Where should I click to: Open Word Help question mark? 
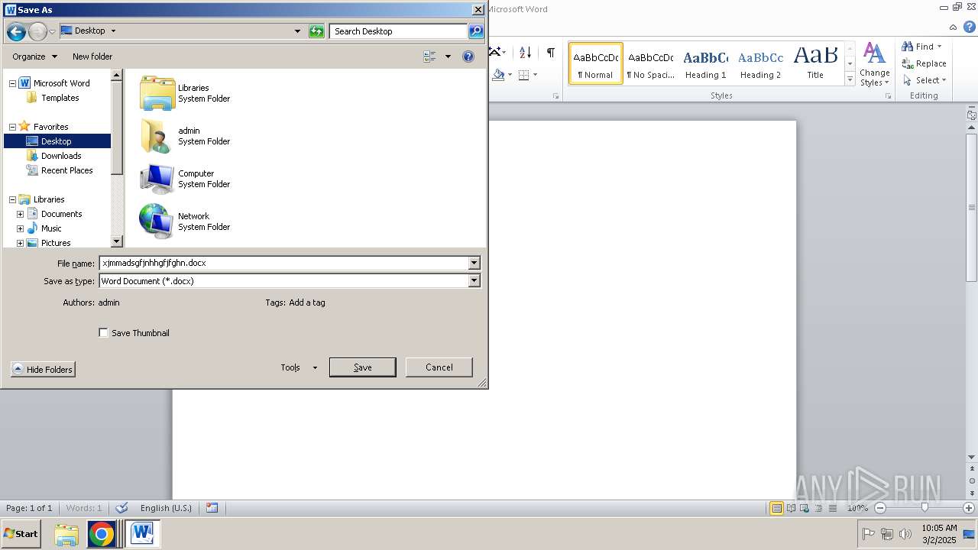click(x=970, y=27)
